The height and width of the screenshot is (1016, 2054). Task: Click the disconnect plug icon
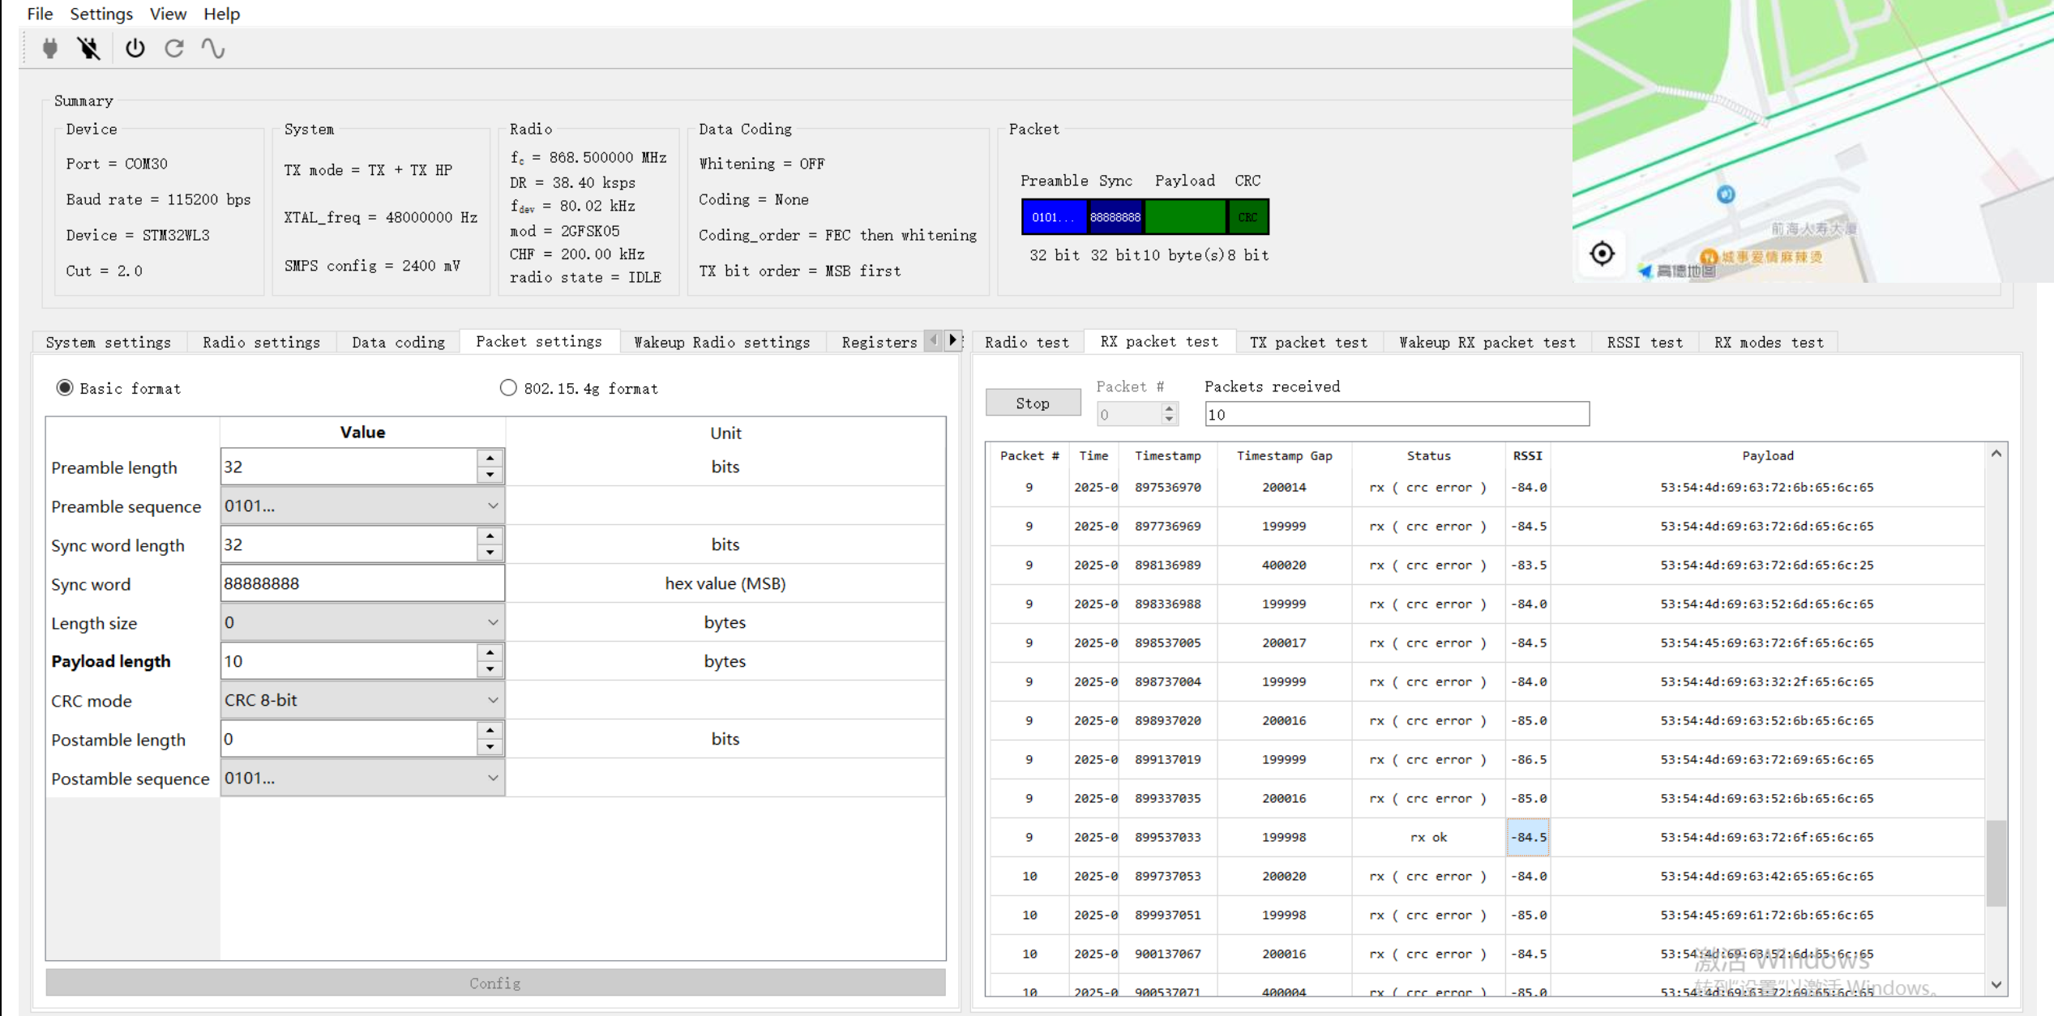[89, 49]
